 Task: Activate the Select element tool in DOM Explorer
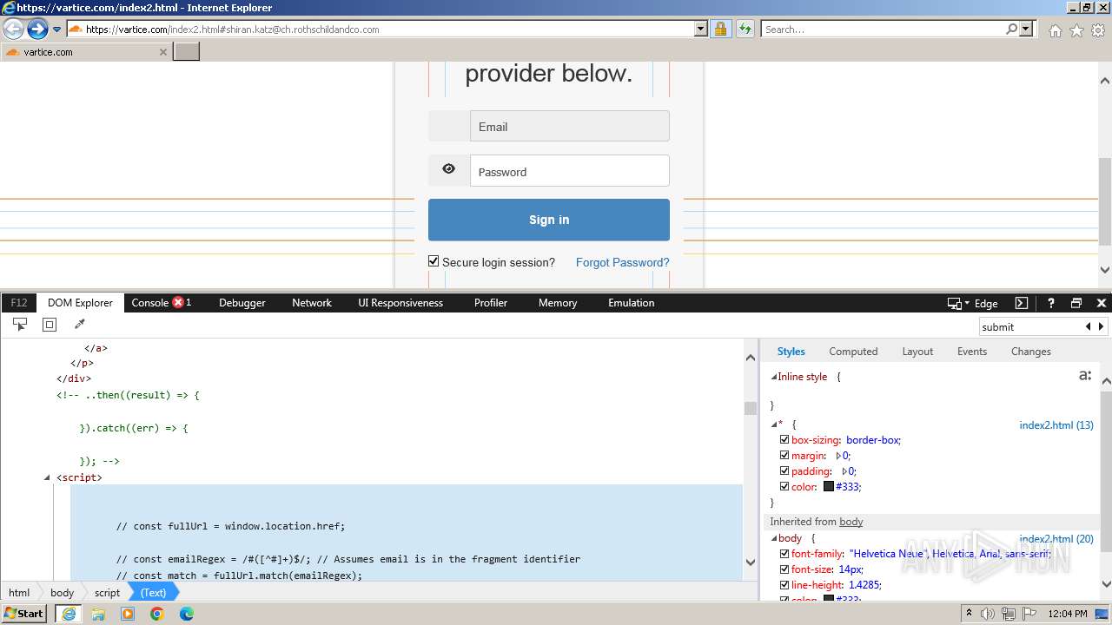click(x=20, y=324)
